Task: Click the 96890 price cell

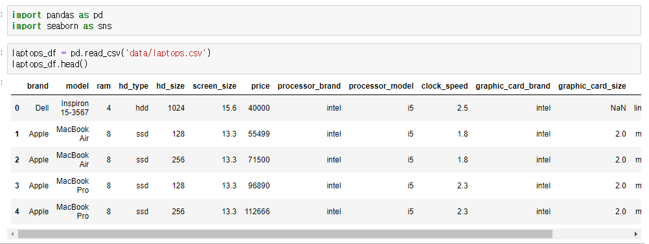Action: (259, 186)
